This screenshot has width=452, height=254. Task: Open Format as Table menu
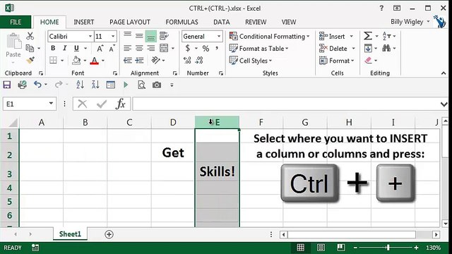point(258,49)
